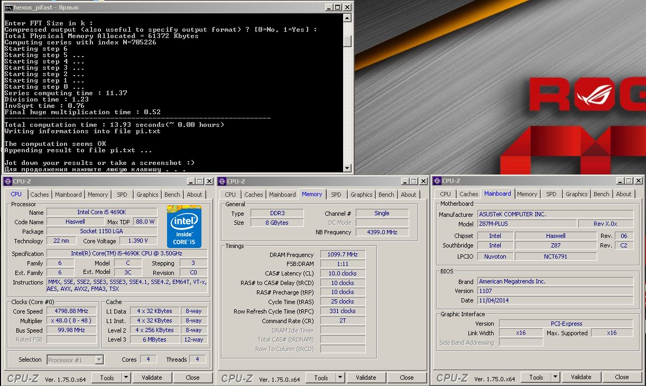646x386 pixels.
Task: Click the NB Frequency value 4399.0 MHz
Action: 382,232
